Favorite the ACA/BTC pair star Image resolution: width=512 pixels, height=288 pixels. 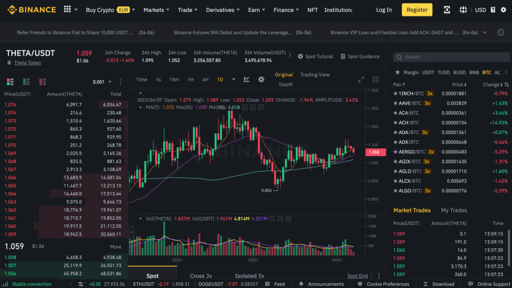coord(395,113)
